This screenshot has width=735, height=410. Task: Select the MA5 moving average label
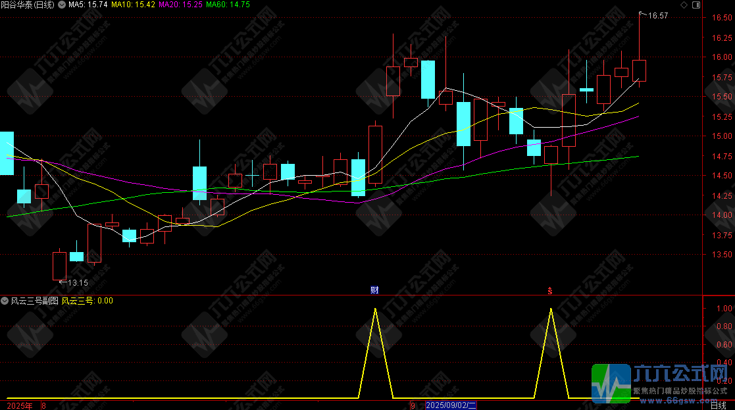(88, 5)
